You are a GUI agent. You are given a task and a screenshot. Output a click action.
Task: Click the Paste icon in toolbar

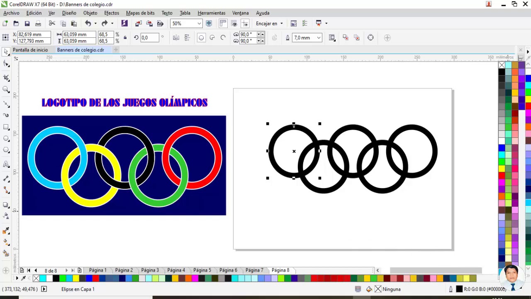point(74,23)
